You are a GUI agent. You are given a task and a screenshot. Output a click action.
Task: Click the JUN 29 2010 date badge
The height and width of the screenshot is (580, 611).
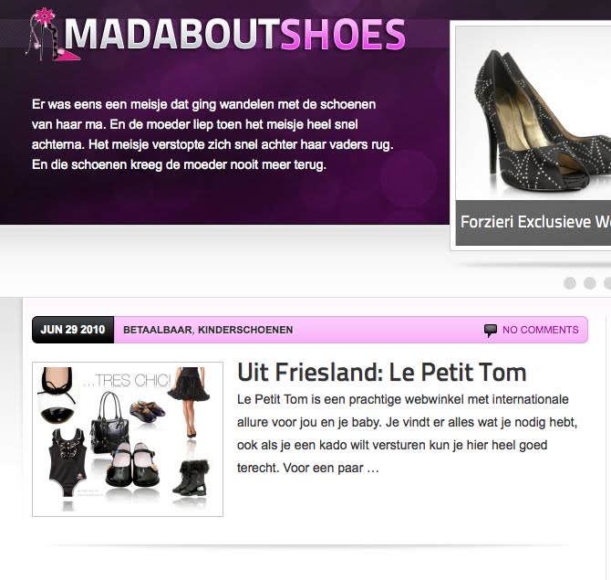pos(73,330)
